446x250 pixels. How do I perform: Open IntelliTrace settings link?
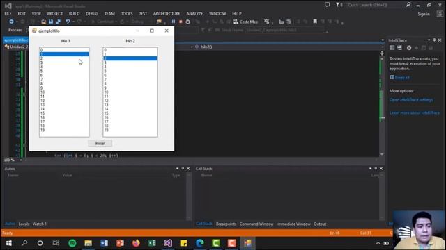tap(411, 100)
